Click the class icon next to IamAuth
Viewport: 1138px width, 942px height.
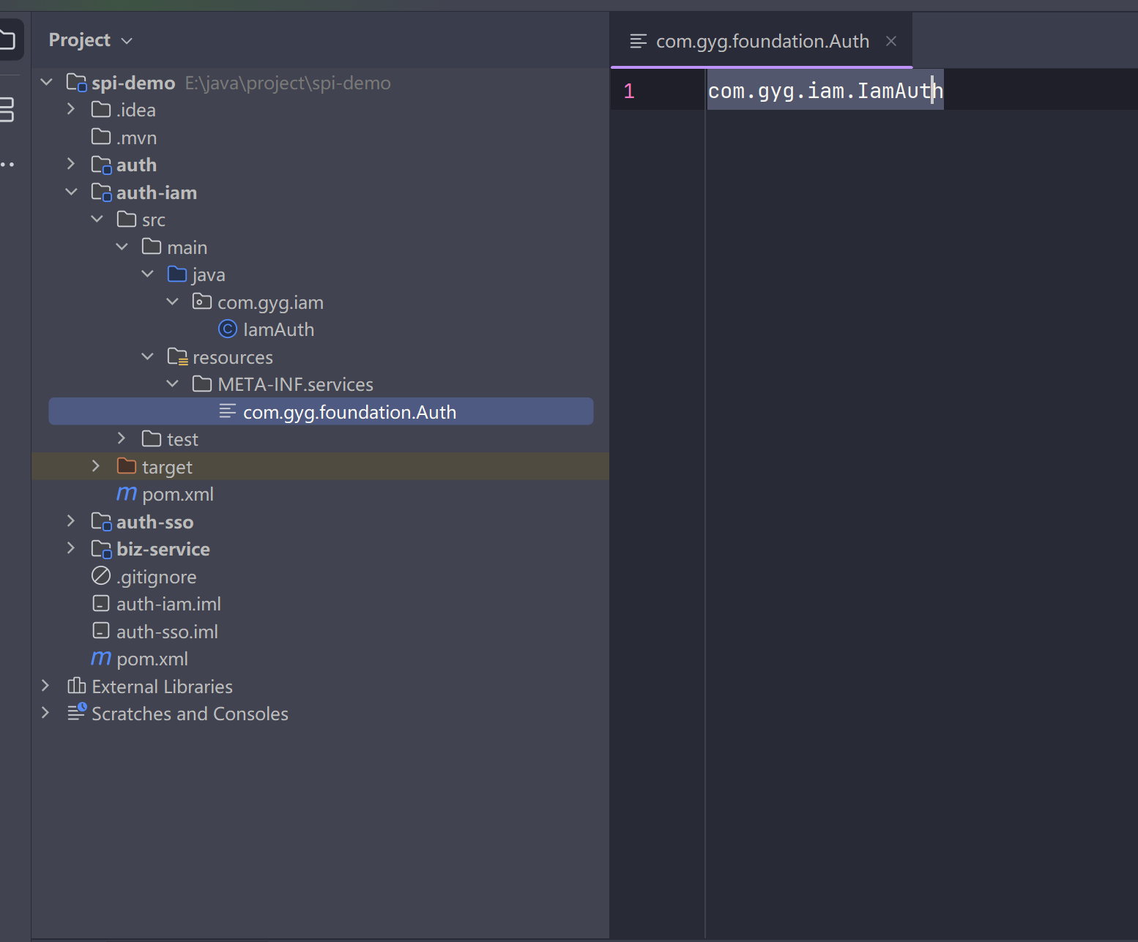(228, 329)
